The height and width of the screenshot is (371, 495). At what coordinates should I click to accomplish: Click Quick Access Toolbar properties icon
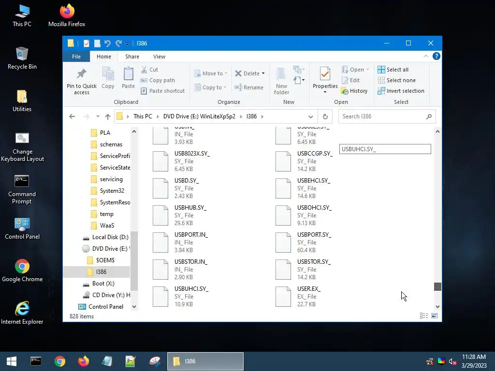click(87, 43)
